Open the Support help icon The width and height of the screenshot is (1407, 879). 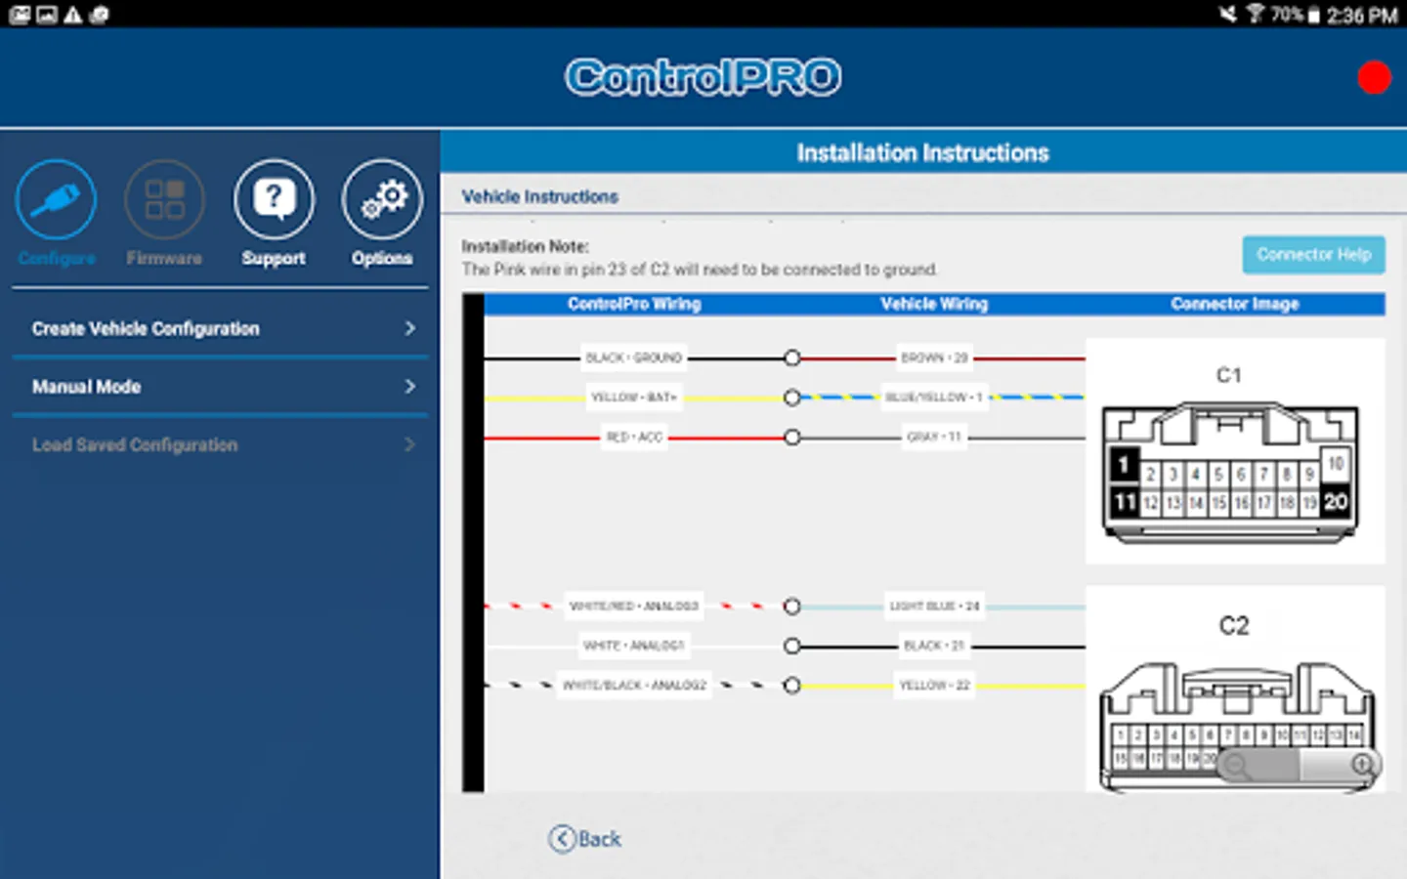pos(274,200)
